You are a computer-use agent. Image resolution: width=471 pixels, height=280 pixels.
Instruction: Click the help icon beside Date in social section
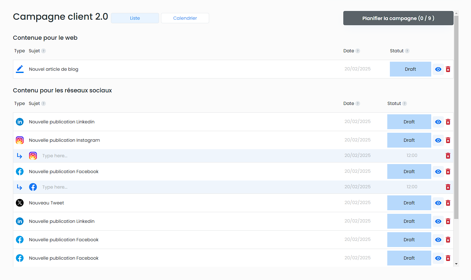358,104
